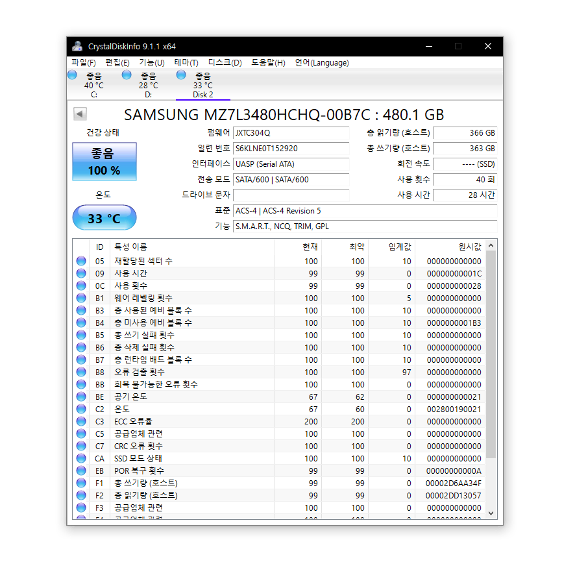Click the blue status orb for drive C:
Screen dimensions: 575x575
[72, 75]
